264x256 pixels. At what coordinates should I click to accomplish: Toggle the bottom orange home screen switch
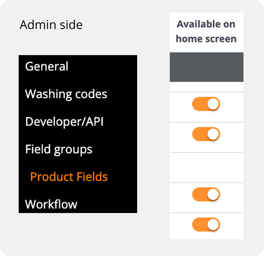tap(206, 225)
